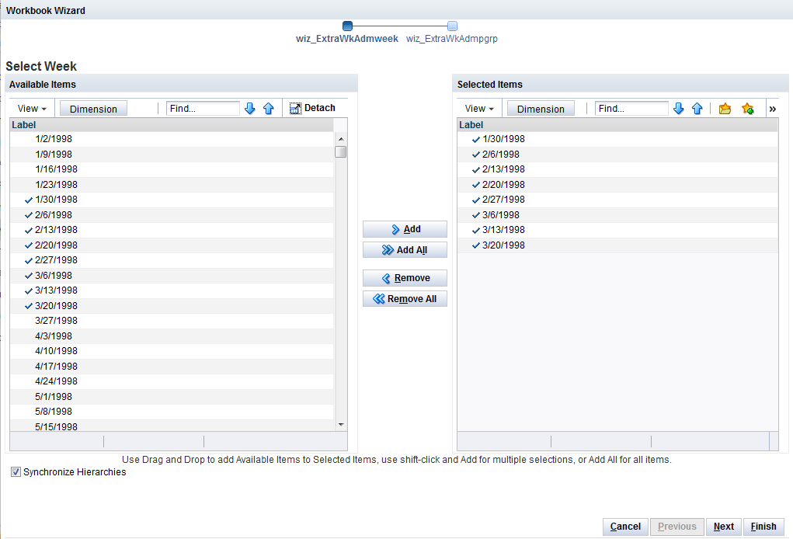Click the Add button
793x539 pixels.
pyautogui.click(x=405, y=229)
